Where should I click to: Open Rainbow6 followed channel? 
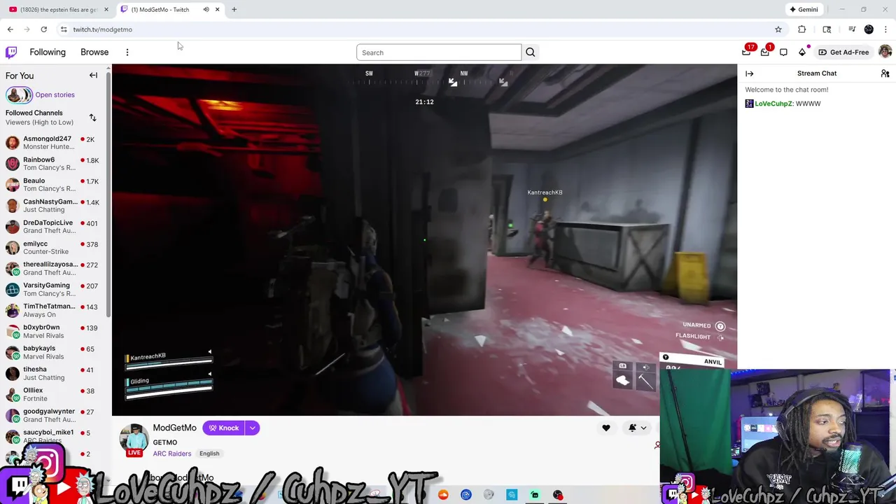pyautogui.click(x=52, y=164)
